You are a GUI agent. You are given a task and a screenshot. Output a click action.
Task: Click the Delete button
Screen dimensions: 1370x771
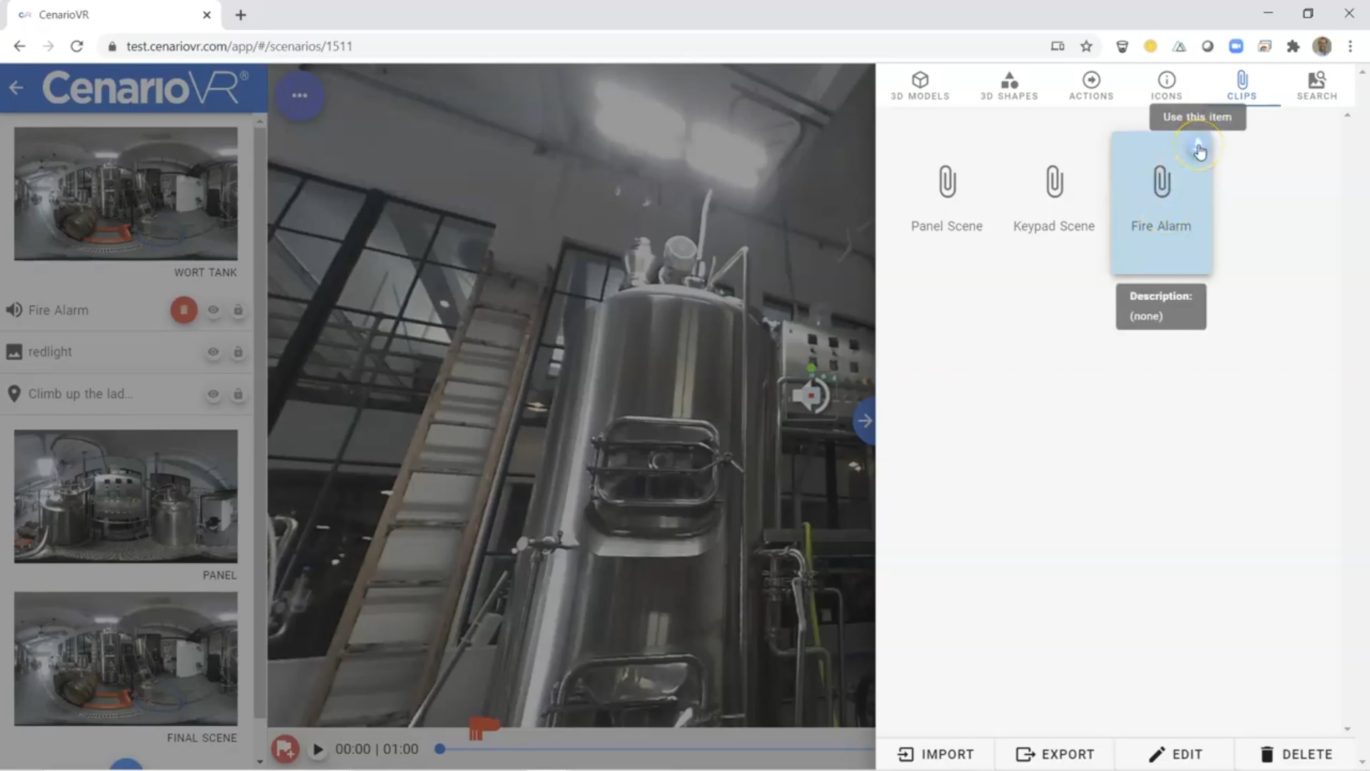1296,754
